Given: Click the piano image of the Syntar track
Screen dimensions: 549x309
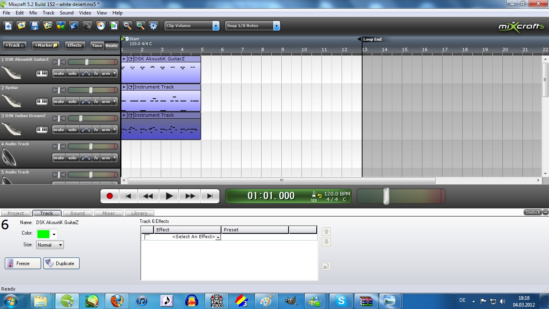Looking at the screenshot, I should 11,100.
